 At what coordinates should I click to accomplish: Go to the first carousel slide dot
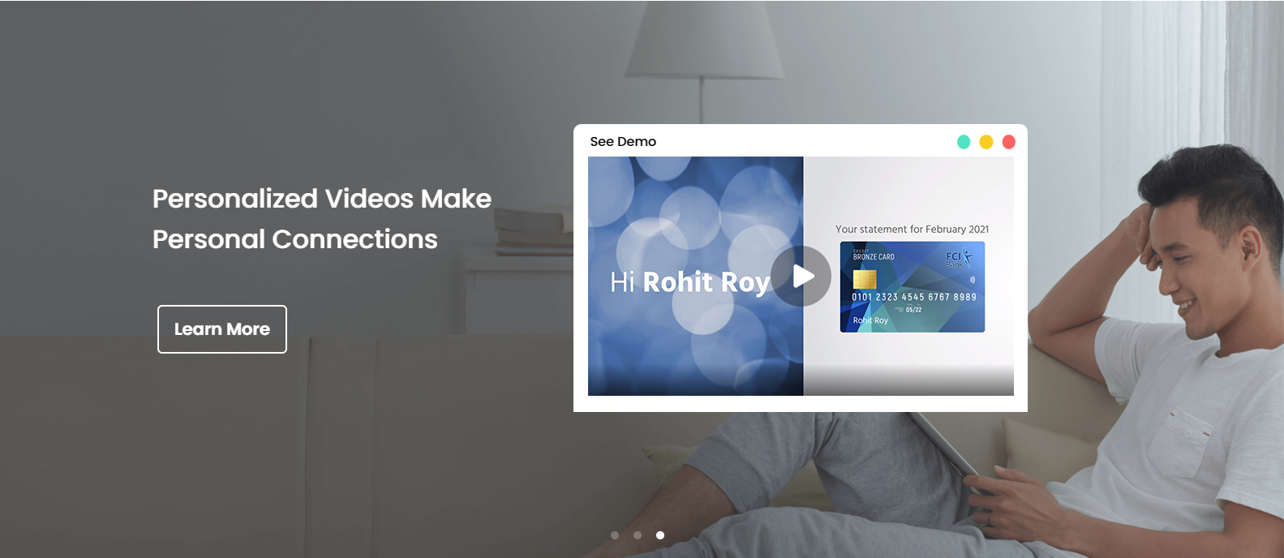pyautogui.click(x=615, y=535)
